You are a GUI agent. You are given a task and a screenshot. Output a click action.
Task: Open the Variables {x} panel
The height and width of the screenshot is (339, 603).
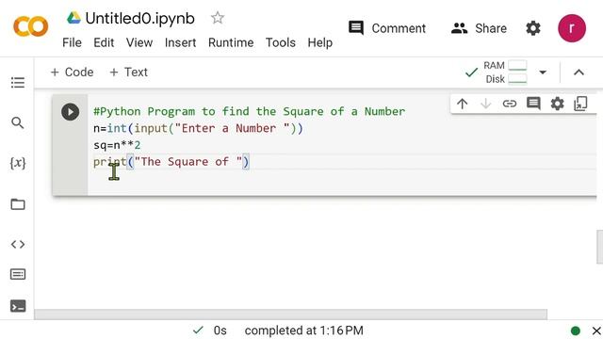(x=18, y=163)
